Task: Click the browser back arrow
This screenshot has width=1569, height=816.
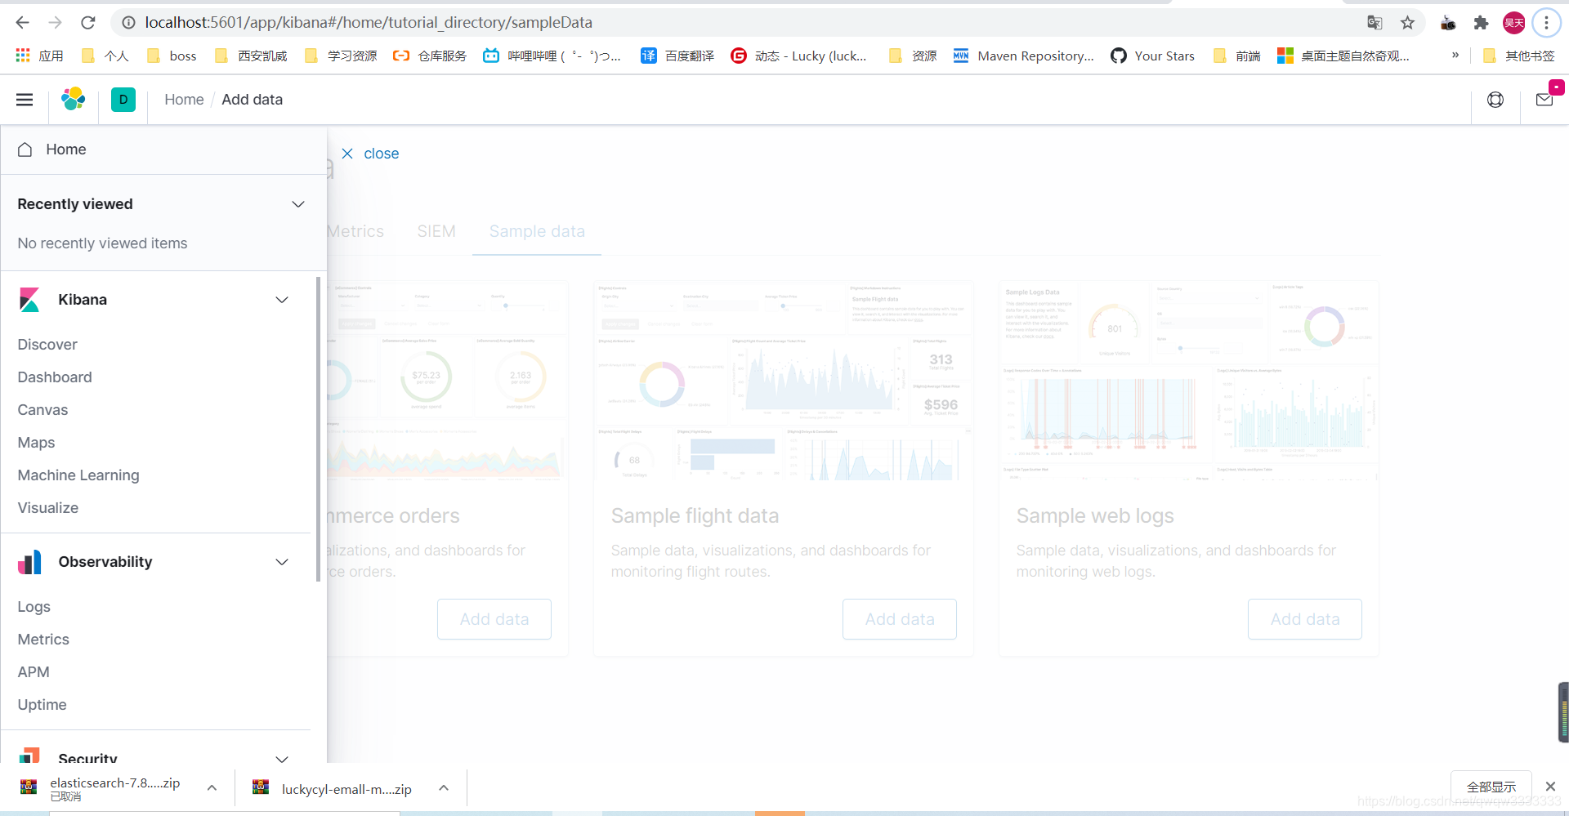Action: pos(22,22)
